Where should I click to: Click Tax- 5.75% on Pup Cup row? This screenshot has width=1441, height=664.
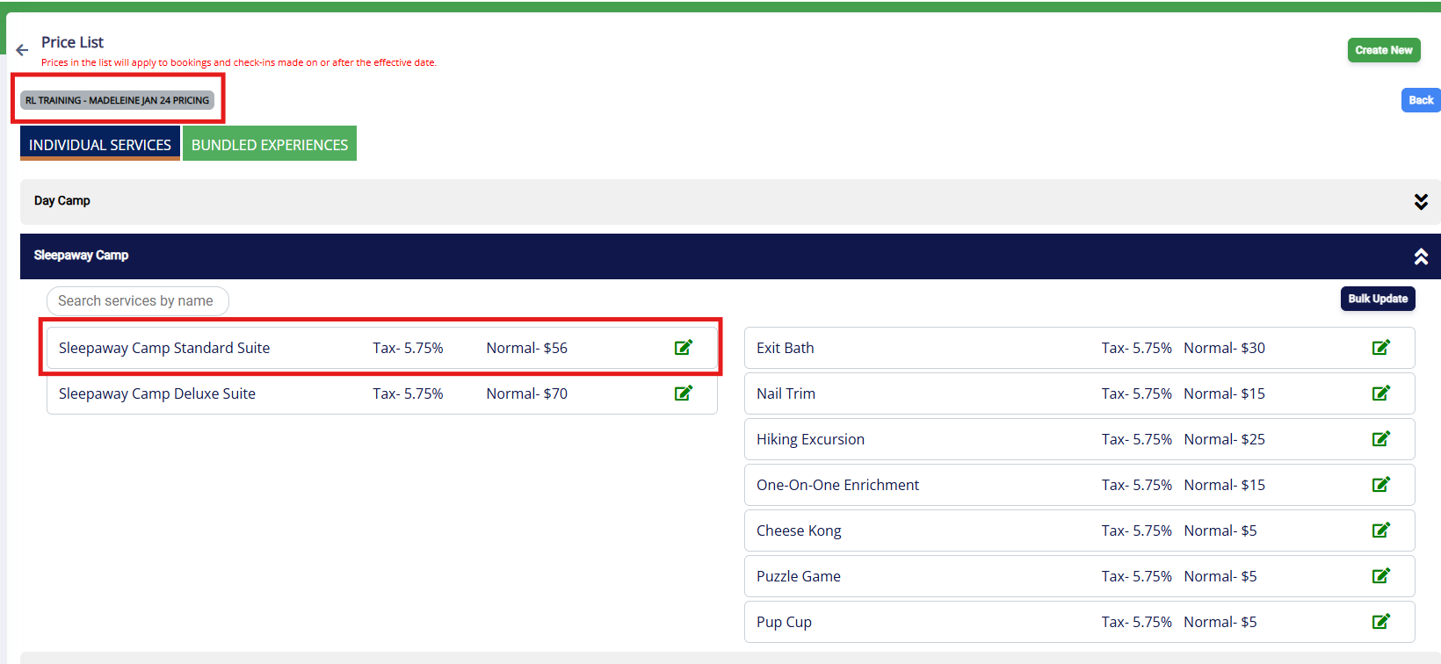point(1137,622)
